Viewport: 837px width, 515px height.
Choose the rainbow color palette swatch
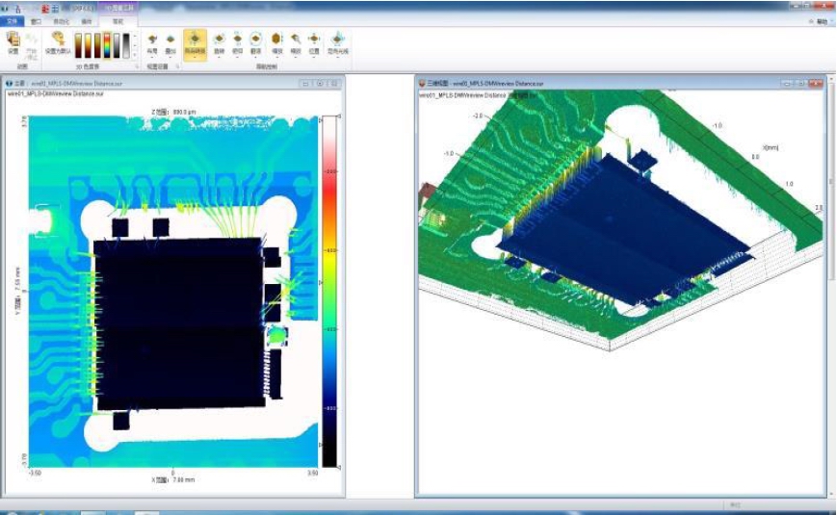(107, 45)
